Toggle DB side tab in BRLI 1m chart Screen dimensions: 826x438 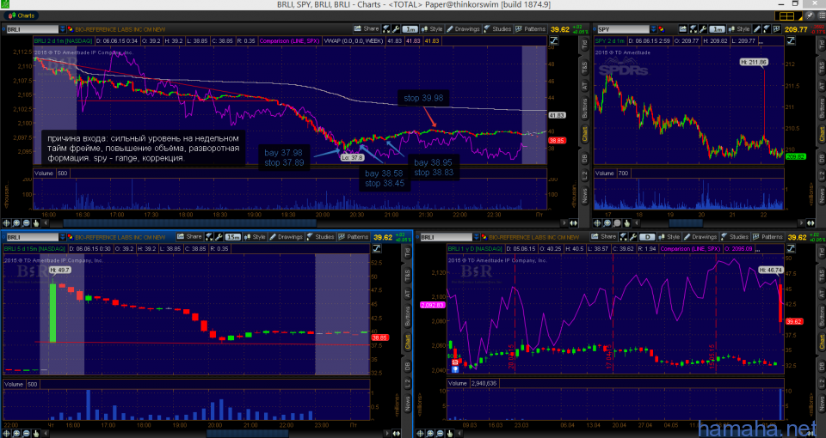pos(584,156)
